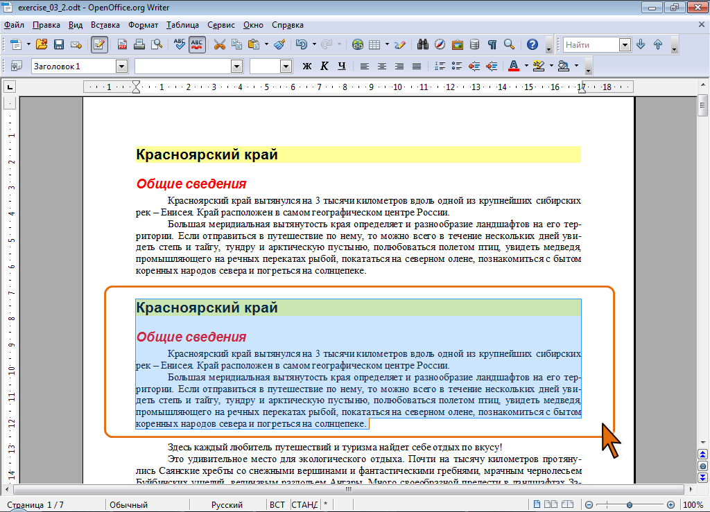Screen dimensions: 710x512
Task: Toggle nonprinting characters pilcrow icon
Action: [492, 44]
